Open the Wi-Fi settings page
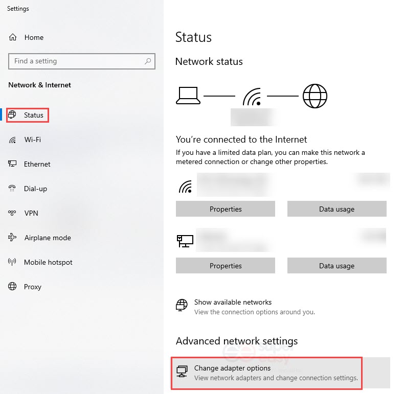Image resolution: width=404 pixels, height=394 pixels. tap(32, 140)
